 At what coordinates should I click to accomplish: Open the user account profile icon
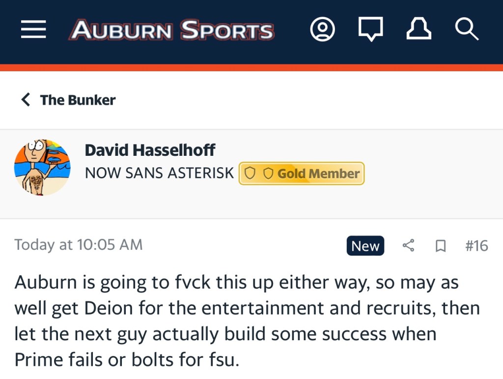[322, 30]
